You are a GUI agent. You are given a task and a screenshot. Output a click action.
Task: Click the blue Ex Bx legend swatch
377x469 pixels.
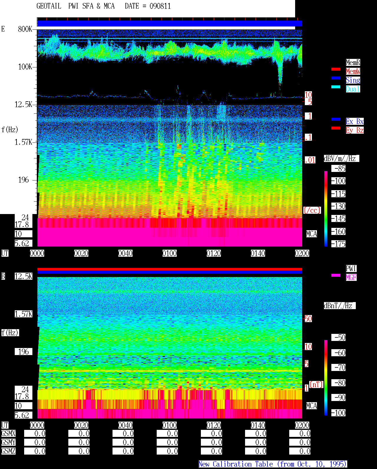[336, 119]
